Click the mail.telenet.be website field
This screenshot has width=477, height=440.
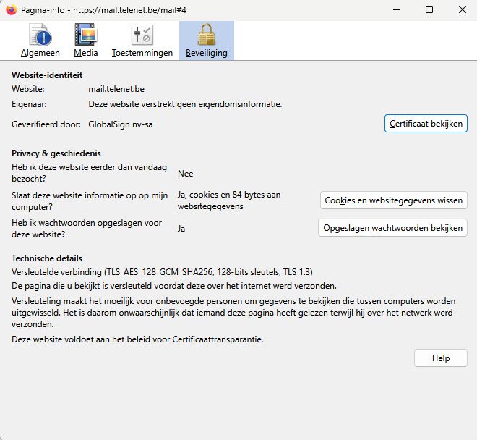click(116, 89)
